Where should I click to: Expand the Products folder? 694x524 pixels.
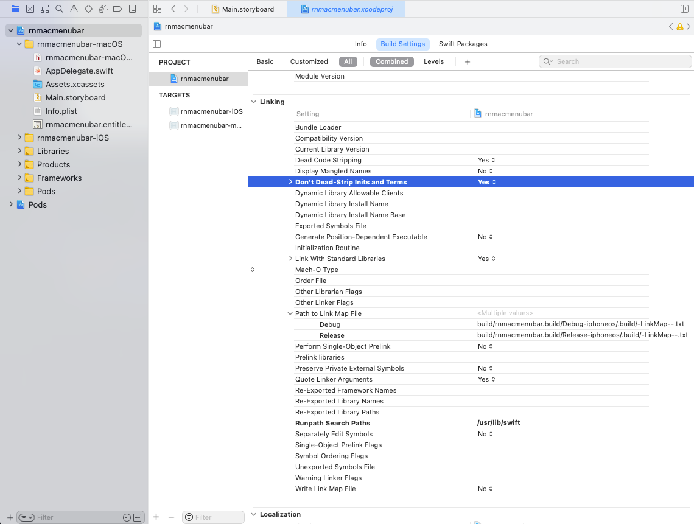point(19,164)
